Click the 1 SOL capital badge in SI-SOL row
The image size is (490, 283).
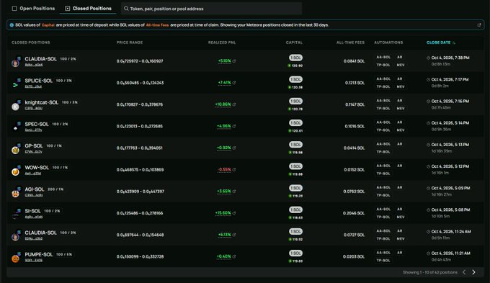295,210
